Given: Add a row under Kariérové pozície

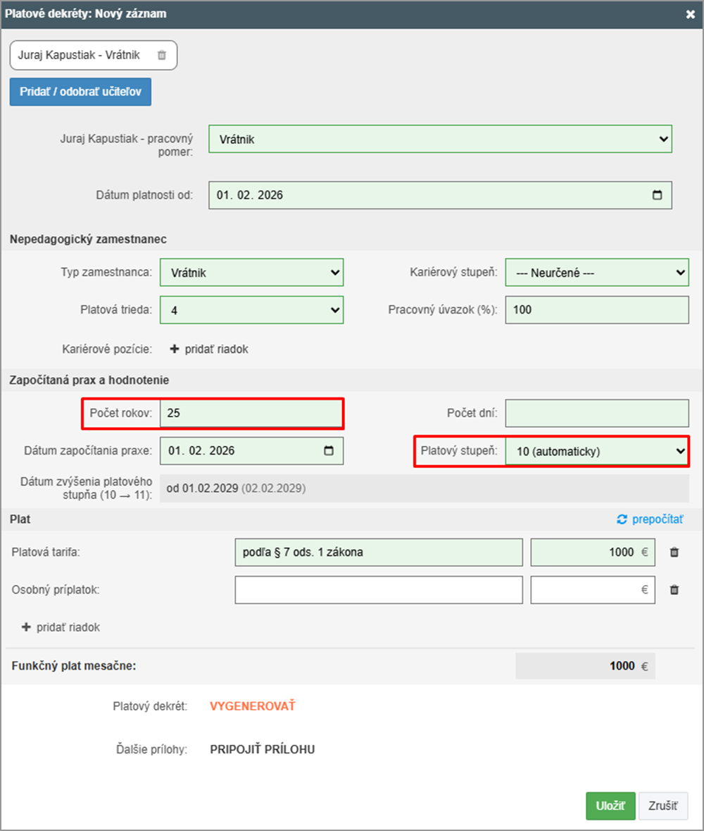Looking at the screenshot, I should pyautogui.click(x=209, y=349).
